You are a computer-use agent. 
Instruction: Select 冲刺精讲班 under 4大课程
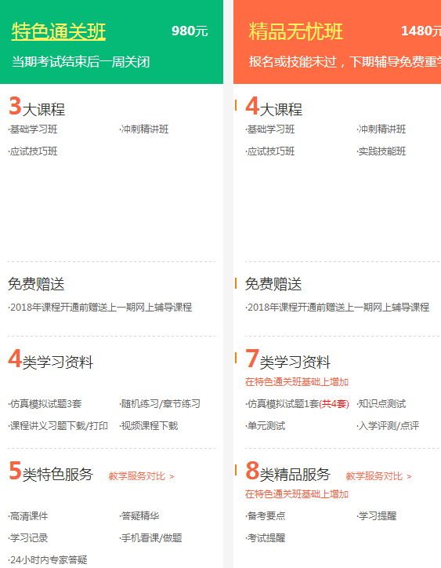click(x=381, y=129)
